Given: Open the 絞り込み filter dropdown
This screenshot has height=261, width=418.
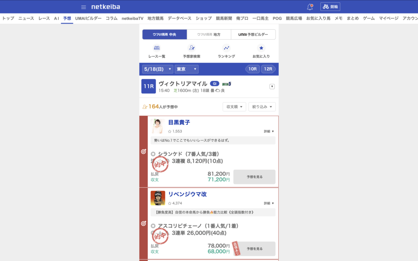Looking at the screenshot, I should (262, 107).
